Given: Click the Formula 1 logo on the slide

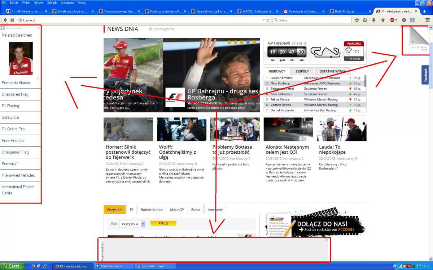Looking at the screenshot, I should pyautogui.click(x=175, y=97).
